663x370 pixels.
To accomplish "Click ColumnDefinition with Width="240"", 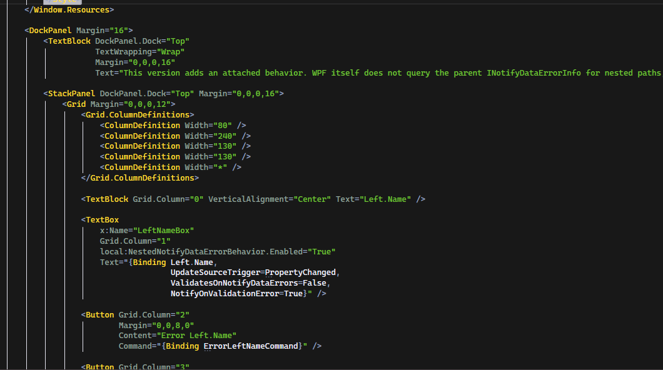I will point(175,136).
